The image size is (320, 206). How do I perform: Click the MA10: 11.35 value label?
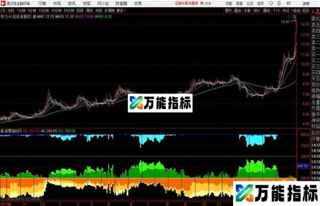(64, 17)
